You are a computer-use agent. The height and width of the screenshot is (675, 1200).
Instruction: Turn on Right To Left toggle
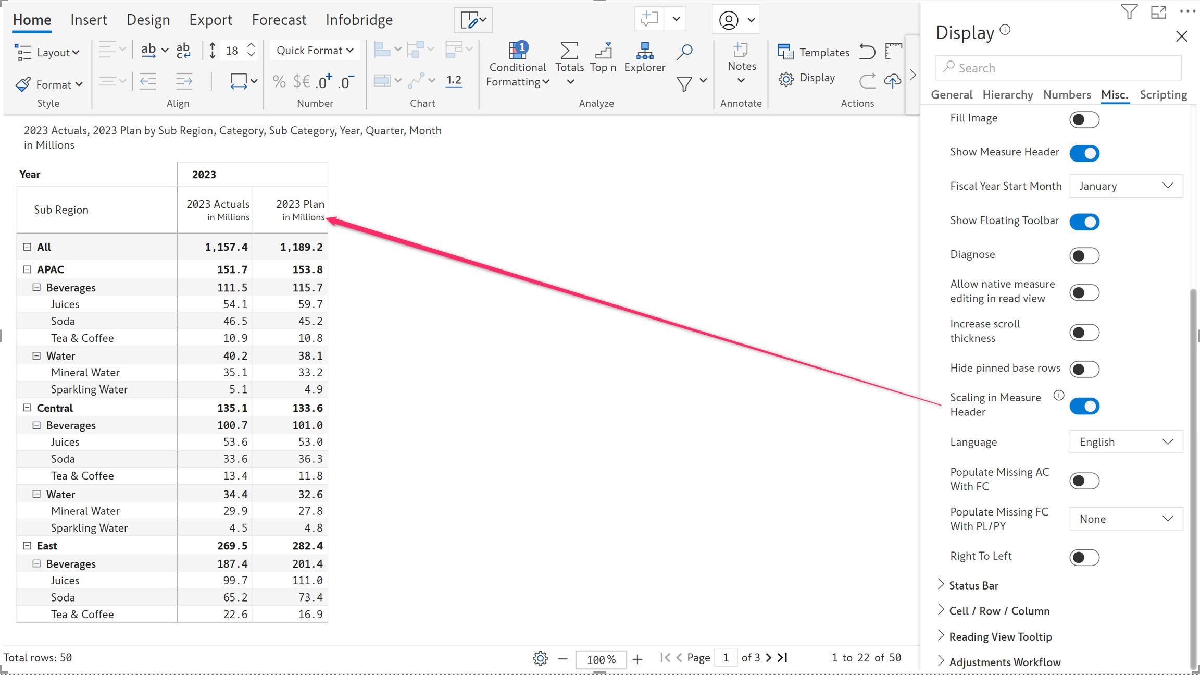coord(1084,557)
